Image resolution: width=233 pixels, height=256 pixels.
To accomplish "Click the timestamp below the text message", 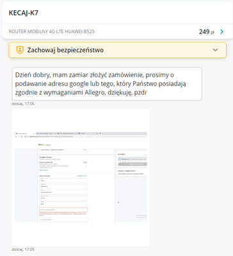I will [23, 104].
